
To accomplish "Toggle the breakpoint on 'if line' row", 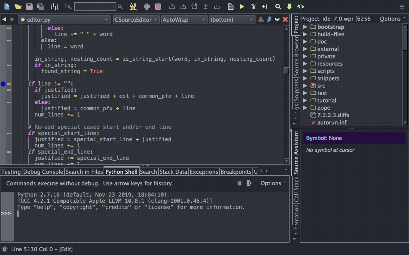I will (x=3, y=84).
